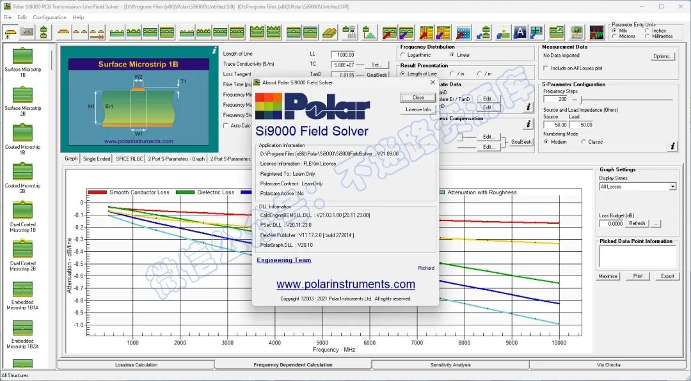691x381 pixels.
Task: Click the structure hierarchy tree toolbar icon
Action: pyautogui.click(x=351, y=32)
